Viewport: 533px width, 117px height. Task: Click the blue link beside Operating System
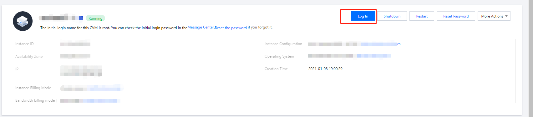pyautogui.click(x=373, y=56)
